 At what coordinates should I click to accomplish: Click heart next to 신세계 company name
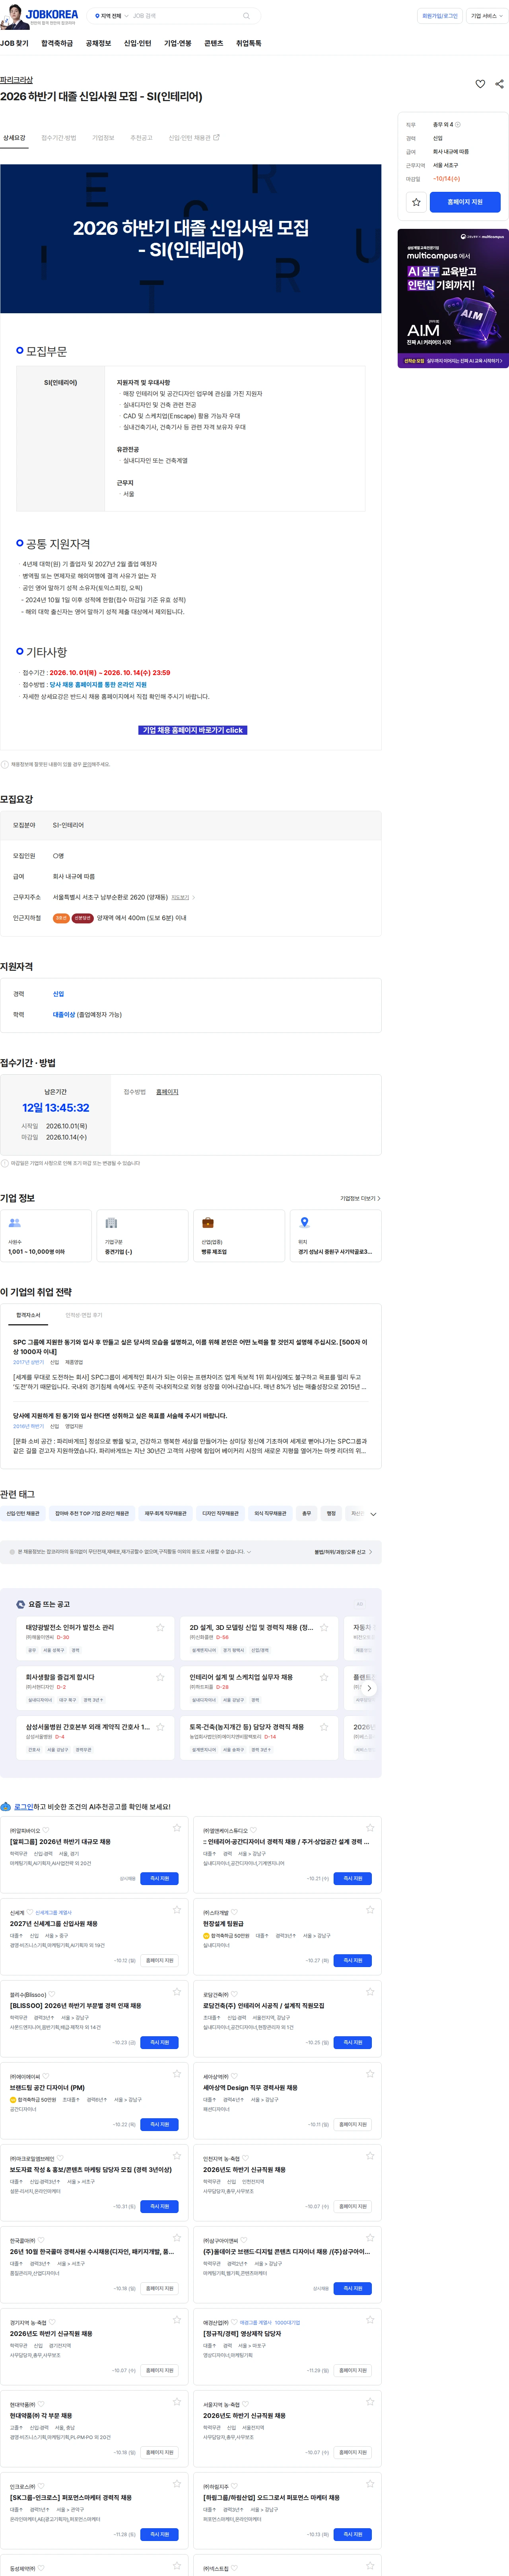tap(30, 1912)
